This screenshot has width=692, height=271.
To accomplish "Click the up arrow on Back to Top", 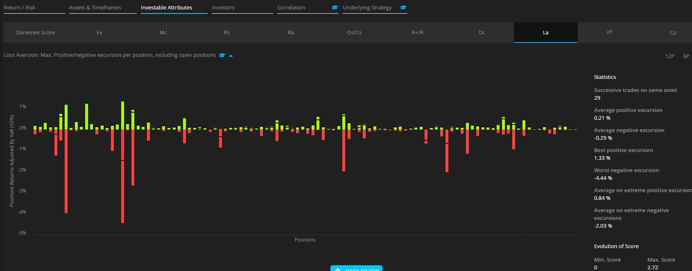I will click(338, 269).
